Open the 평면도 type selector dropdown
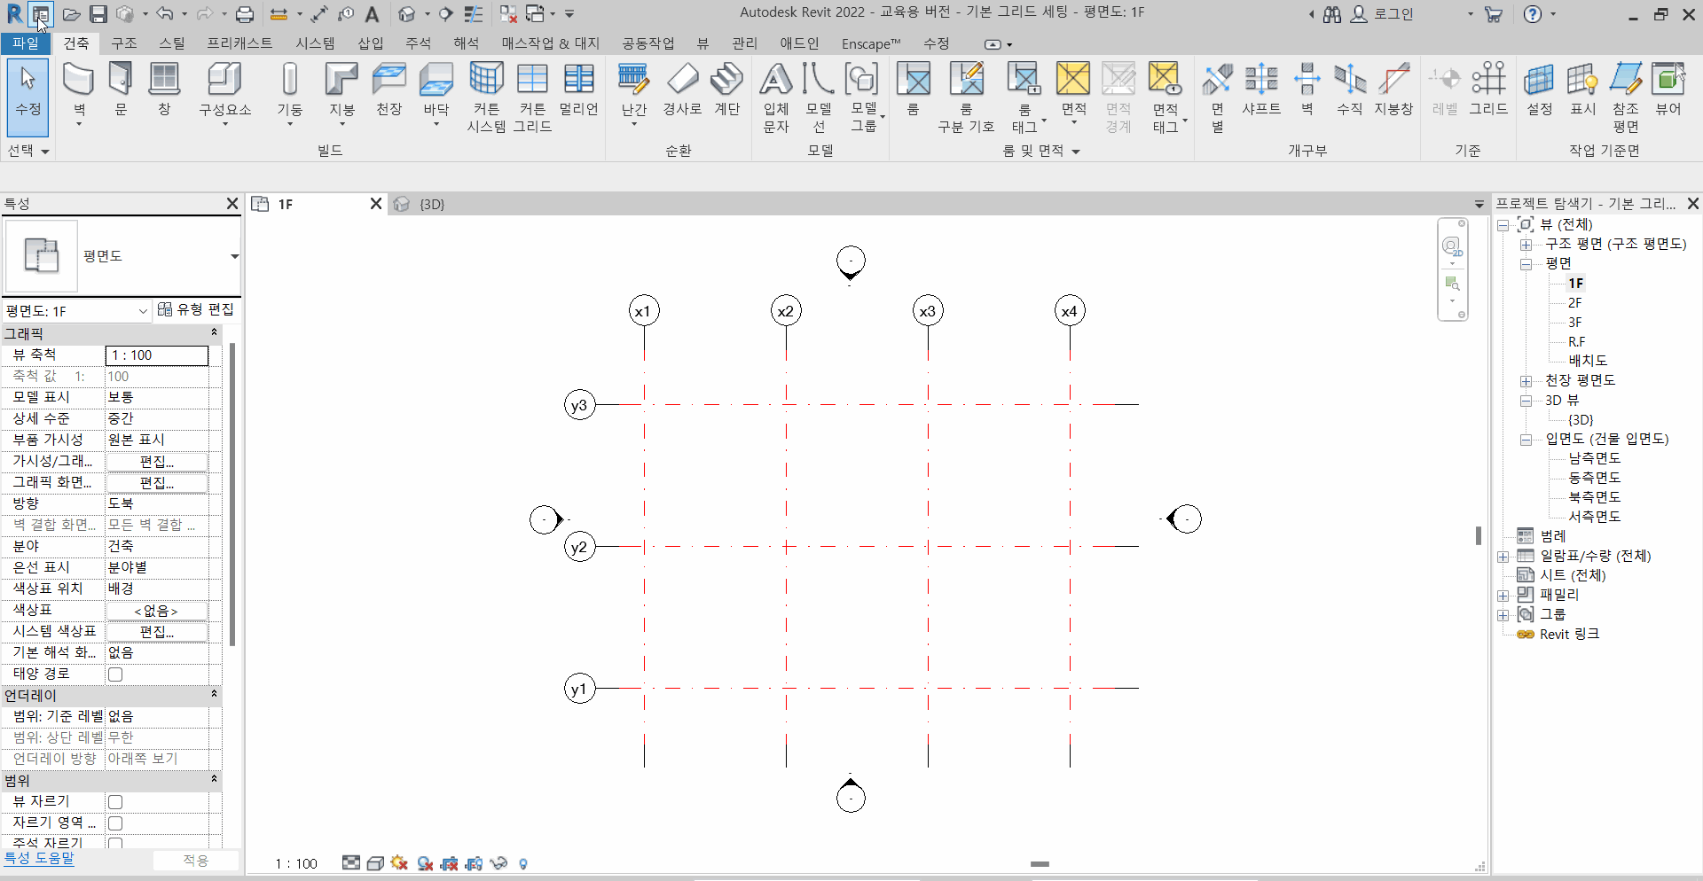 coord(234,256)
